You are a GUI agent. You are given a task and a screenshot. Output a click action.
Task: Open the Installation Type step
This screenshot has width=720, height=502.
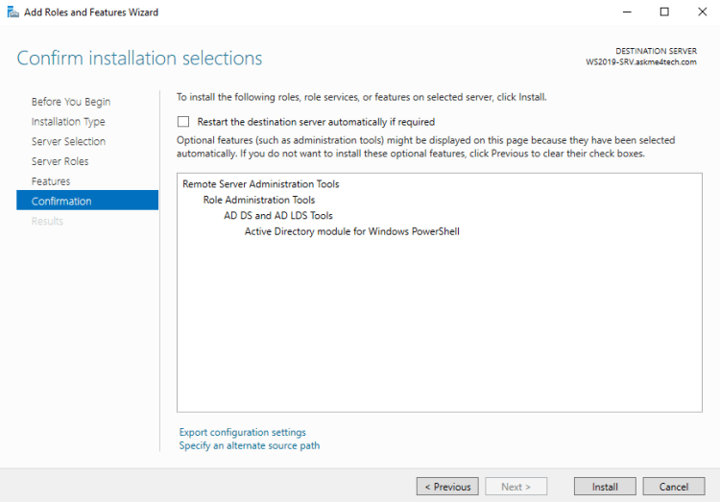(x=68, y=122)
